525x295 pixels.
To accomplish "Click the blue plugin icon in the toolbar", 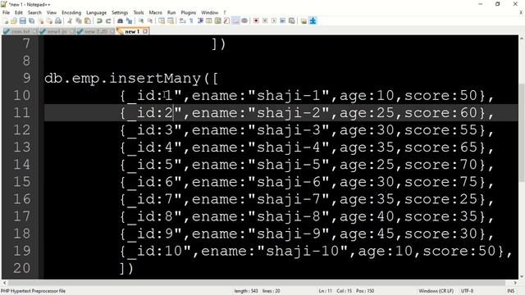I will (313, 20).
